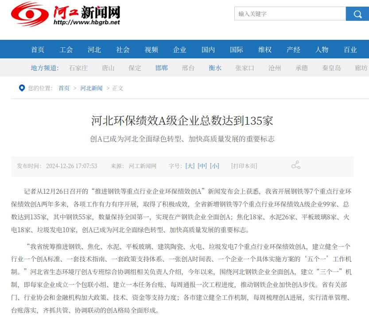Screen dimensions: 369x318
Task: Click the 首页 breadcrumb link
Action: (64, 88)
